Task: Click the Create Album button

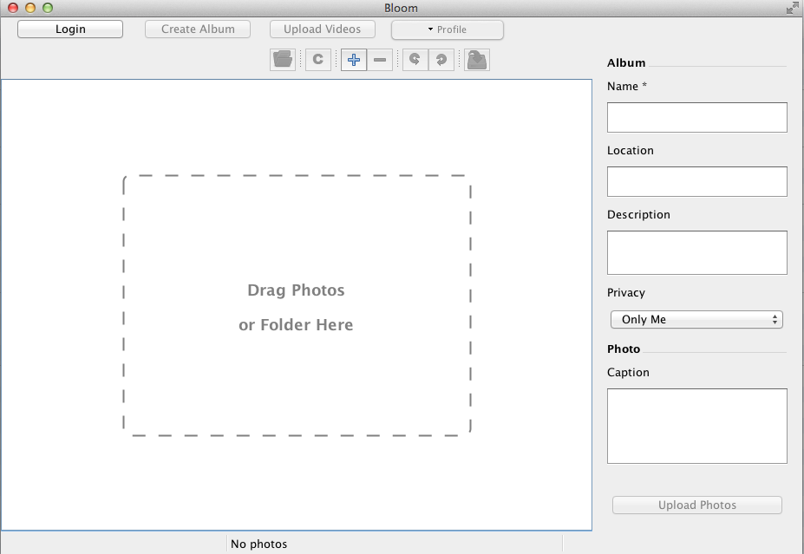Action: (x=198, y=29)
